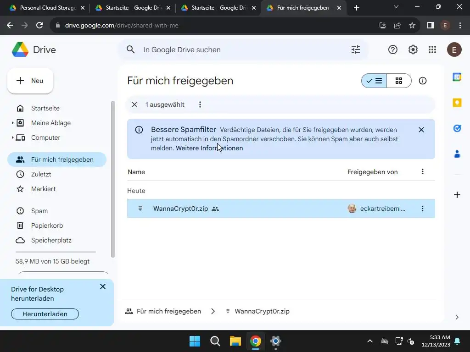This screenshot has height=352, width=470.
Task: Get add-ons with the plus icon
Action: pyautogui.click(x=457, y=195)
